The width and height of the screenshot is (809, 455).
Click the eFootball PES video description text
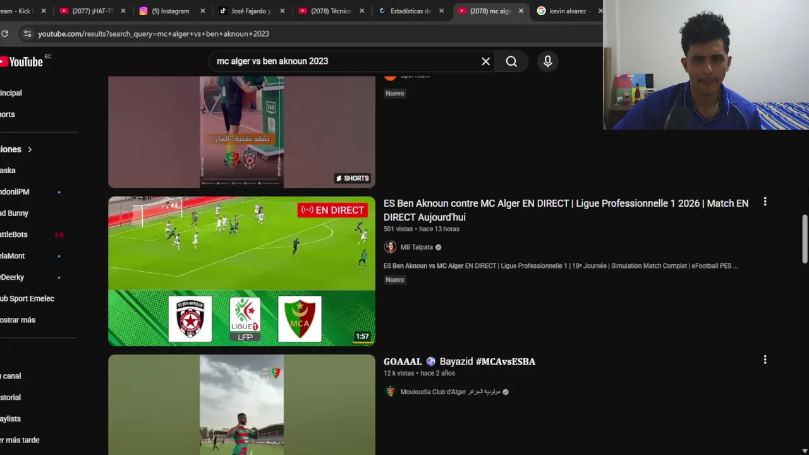click(x=561, y=266)
